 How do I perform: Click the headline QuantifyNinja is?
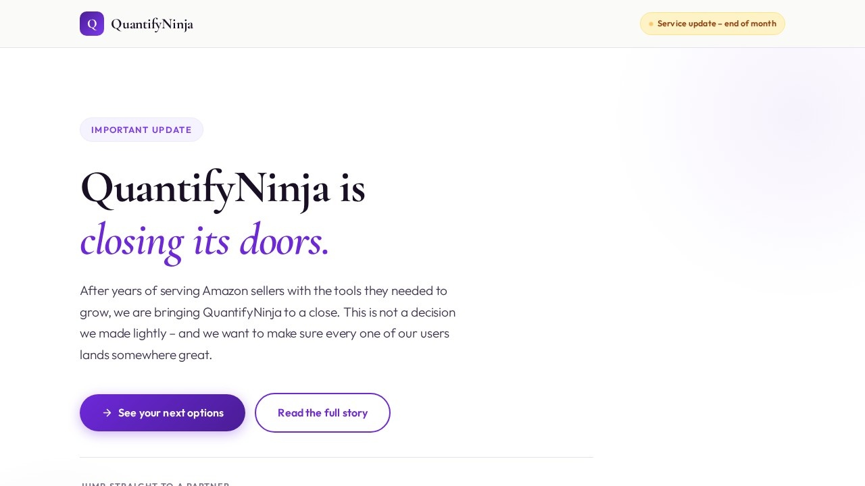[x=222, y=188]
